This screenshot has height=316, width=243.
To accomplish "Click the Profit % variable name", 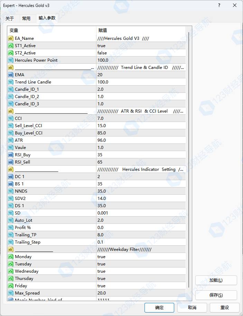I will [23, 228].
